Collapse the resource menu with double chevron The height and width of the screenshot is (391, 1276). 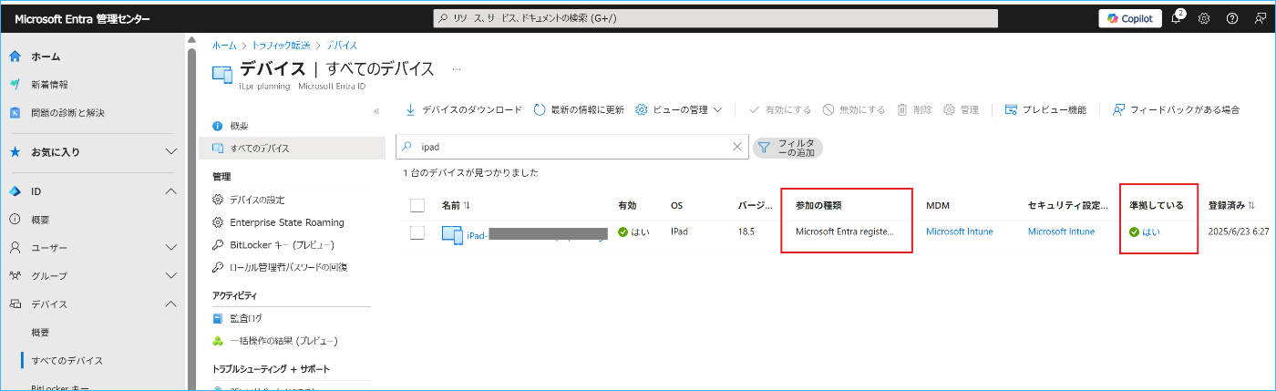click(376, 111)
